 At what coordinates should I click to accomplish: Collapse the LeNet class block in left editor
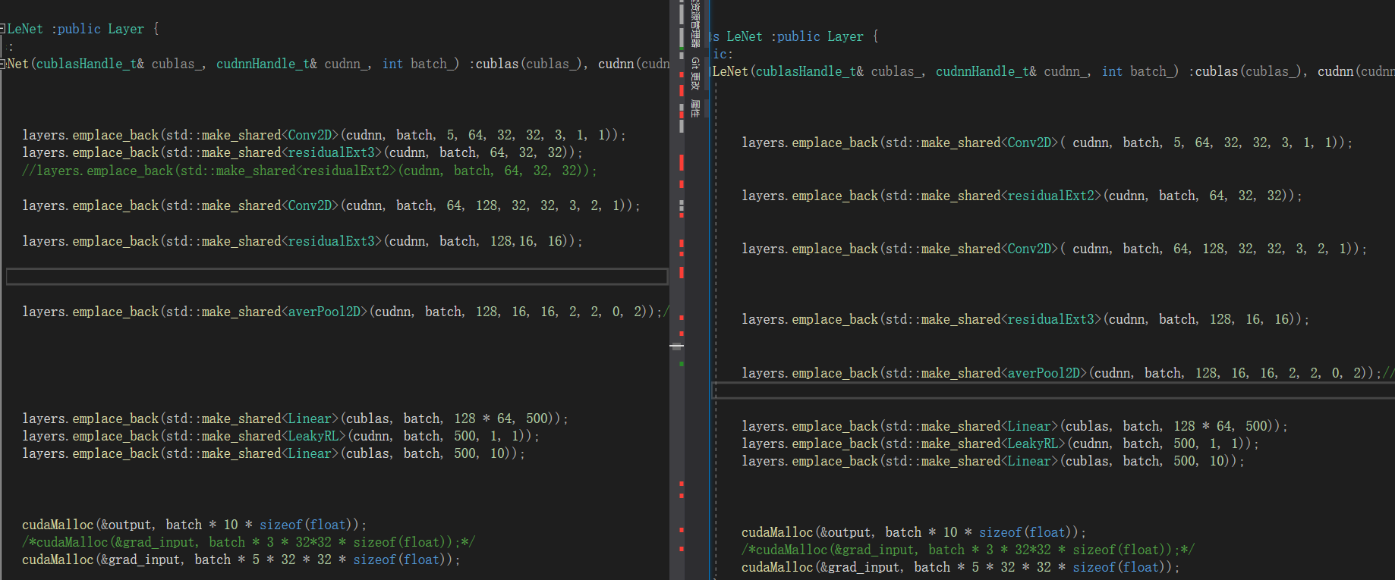(3, 29)
